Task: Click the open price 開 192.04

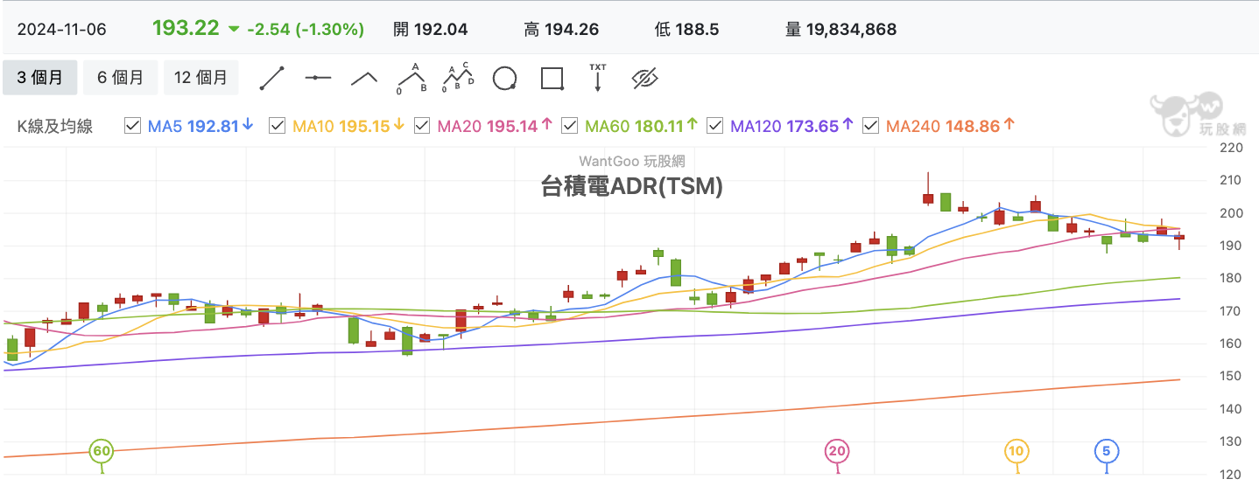Action: click(431, 29)
